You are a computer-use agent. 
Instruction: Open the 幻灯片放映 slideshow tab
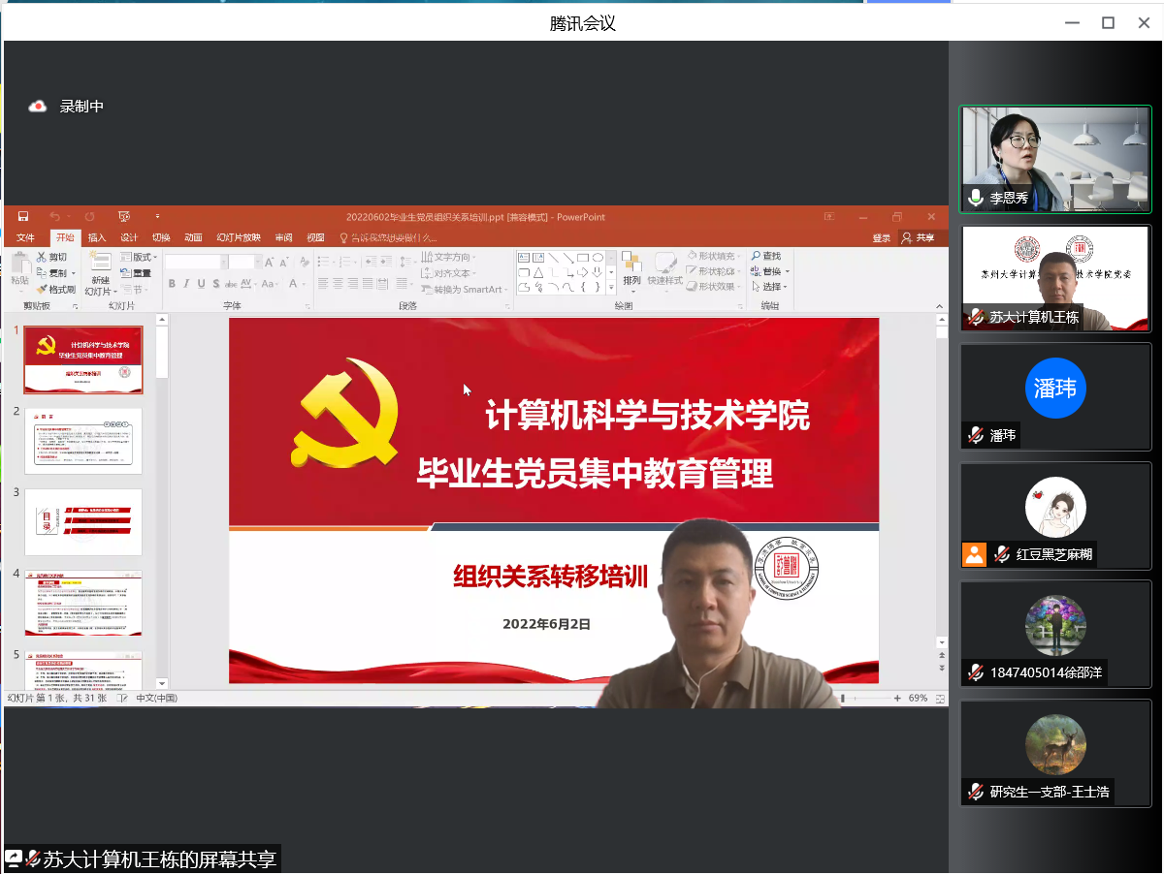coord(239,238)
